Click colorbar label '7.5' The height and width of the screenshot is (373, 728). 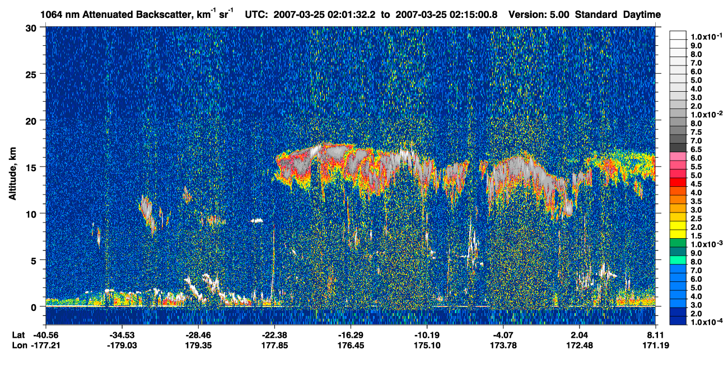(696, 132)
